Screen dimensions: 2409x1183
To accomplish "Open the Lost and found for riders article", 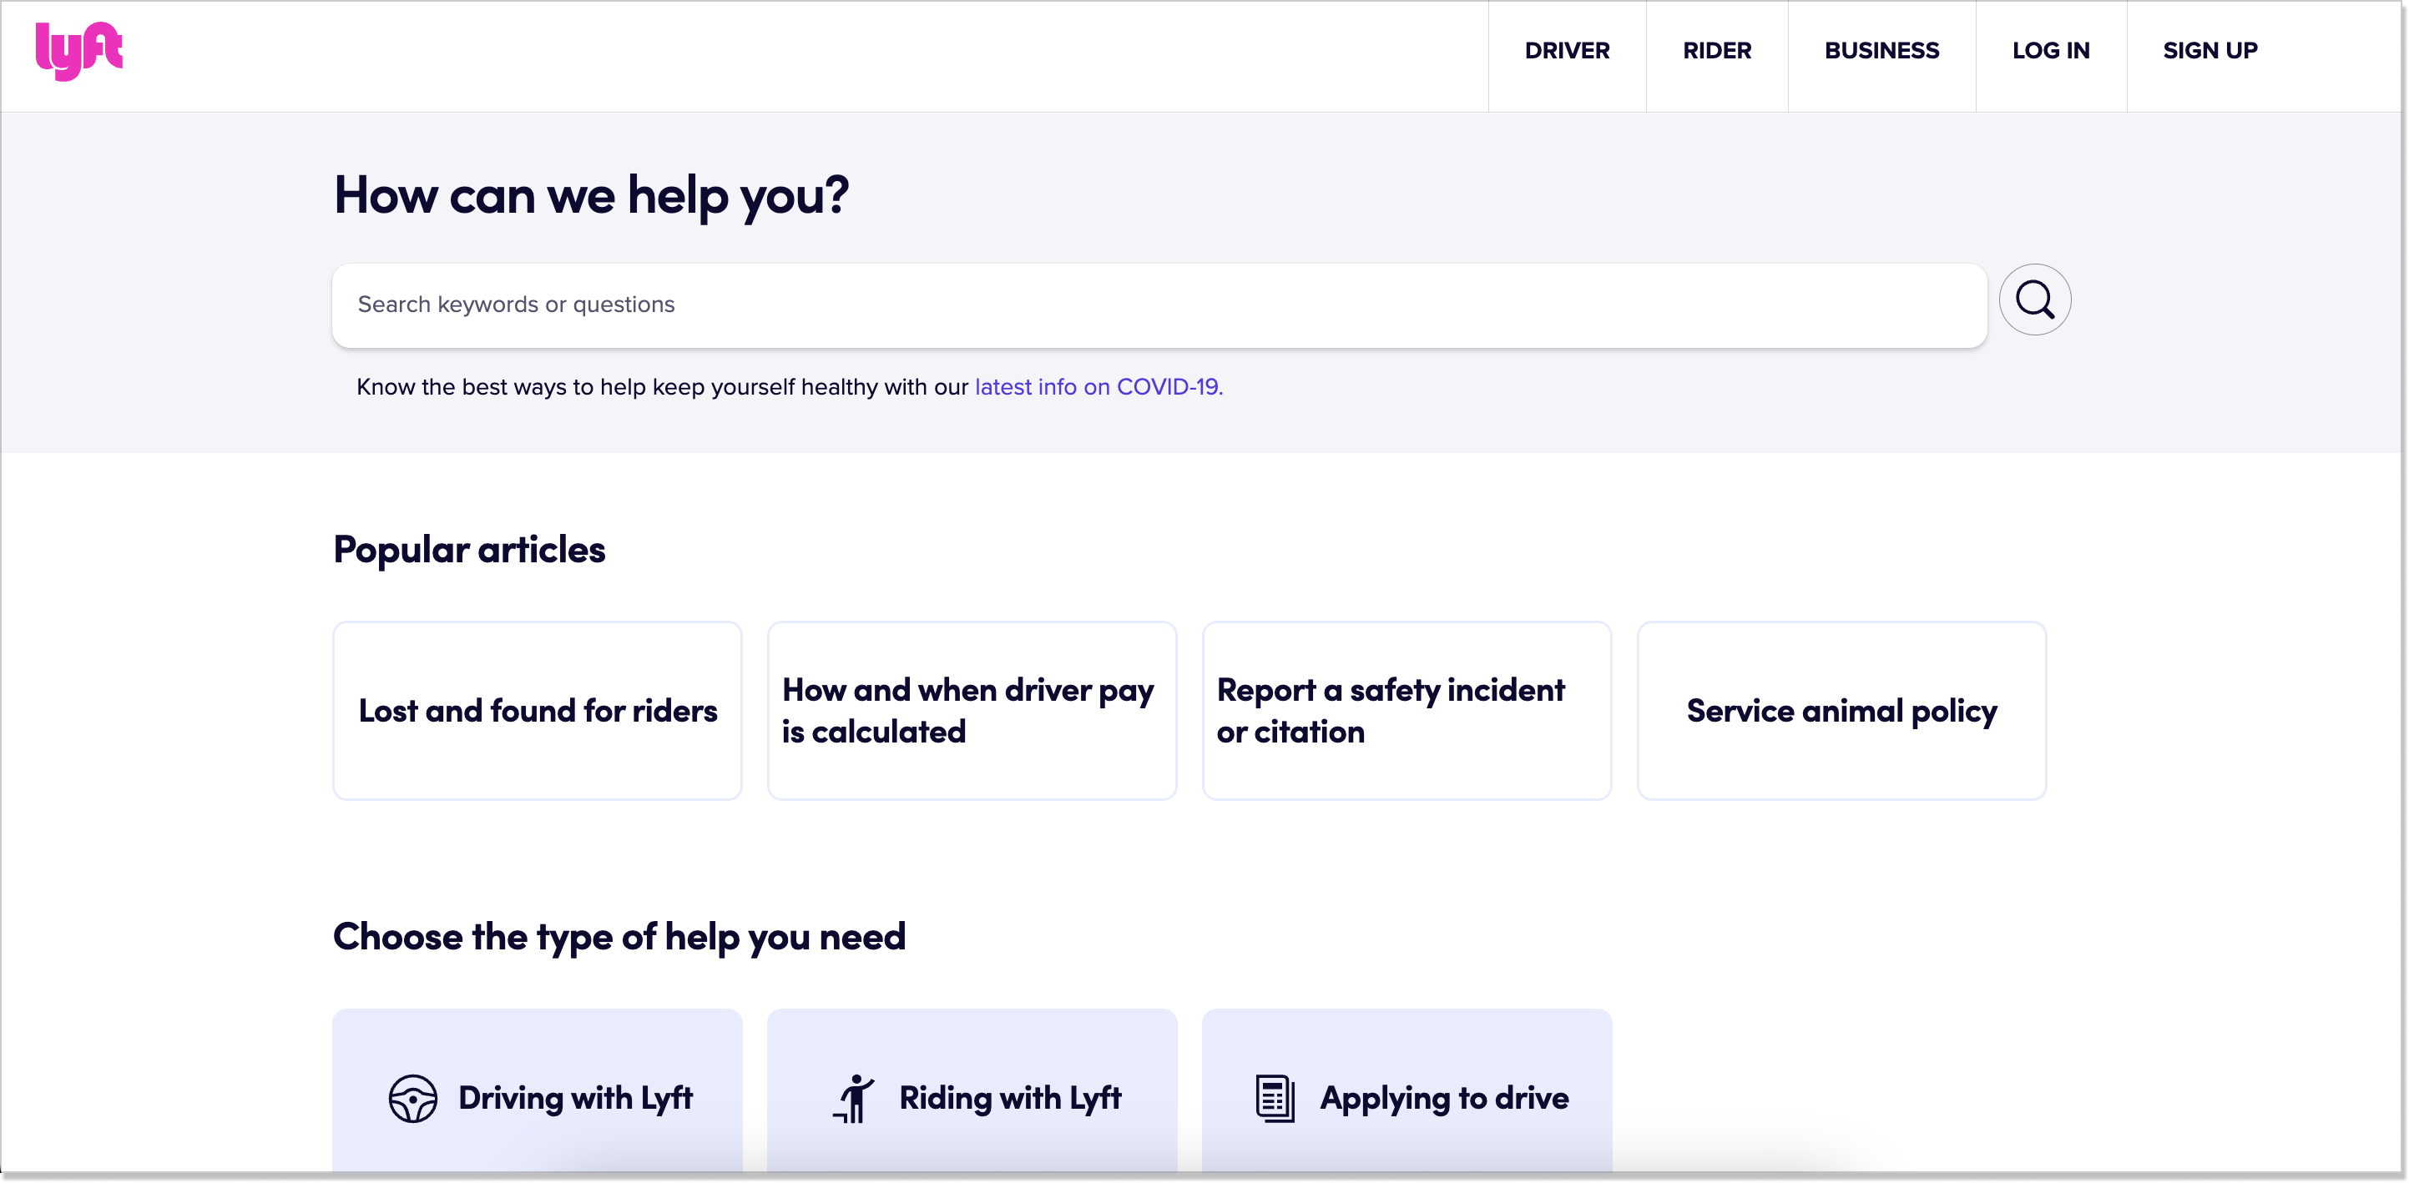I will click(538, 710).
